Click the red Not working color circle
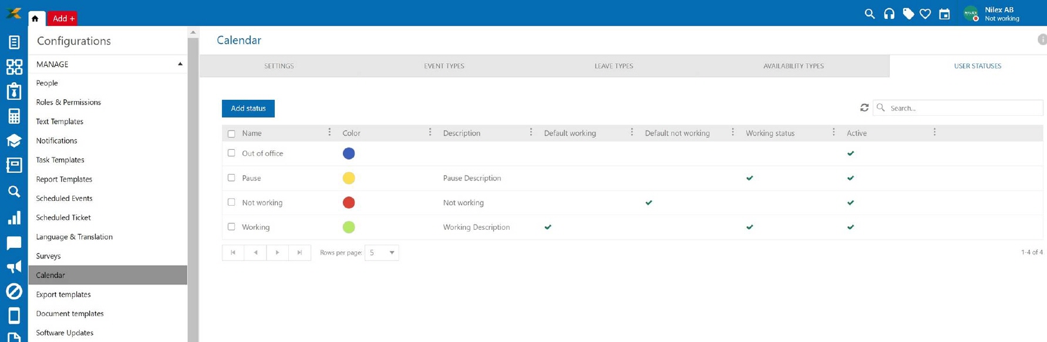The image size is (1047, 342). click(349, 203)
